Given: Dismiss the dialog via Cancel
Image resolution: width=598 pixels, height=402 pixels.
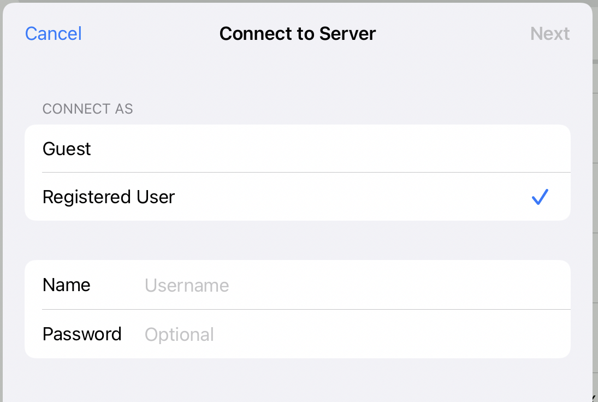Looking at the screenshot, I should tap(53, 33).
